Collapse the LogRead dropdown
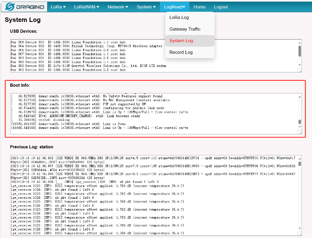This screenshot has height=238, width=312. click(x=175, y=7)
